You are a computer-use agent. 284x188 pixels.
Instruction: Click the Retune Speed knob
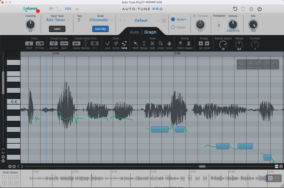pyautogui.click(x=223, y=44)
